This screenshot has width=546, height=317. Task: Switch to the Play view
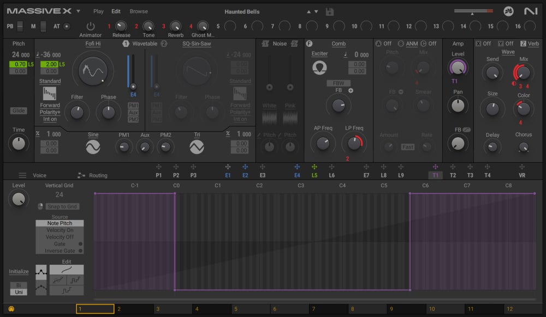(98, 11)
